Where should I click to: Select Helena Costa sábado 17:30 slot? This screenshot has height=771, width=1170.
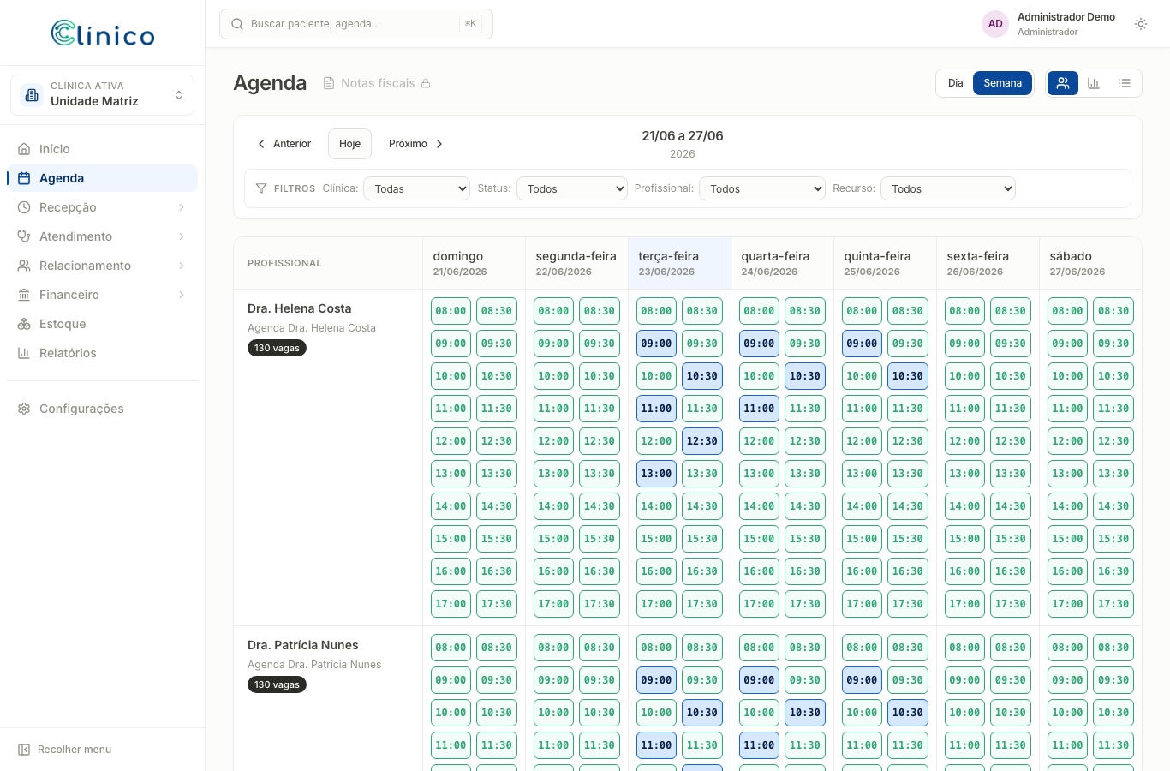(x=1113, y=604)
